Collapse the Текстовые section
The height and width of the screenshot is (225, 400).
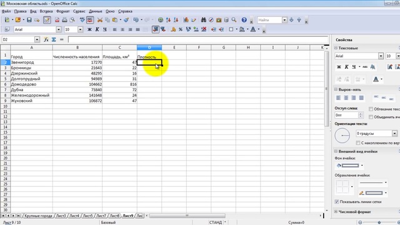[x=336, y=48]
